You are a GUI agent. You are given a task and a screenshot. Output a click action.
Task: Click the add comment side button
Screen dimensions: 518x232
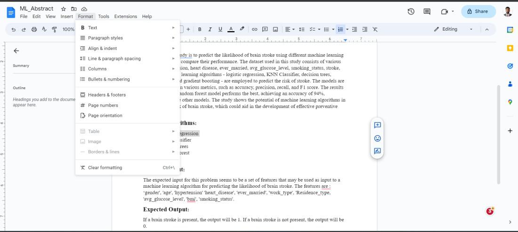click(377, 125)
